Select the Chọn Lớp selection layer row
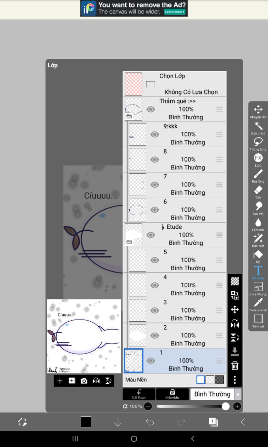This screenshot has width=268, height=447. (175, 84)
